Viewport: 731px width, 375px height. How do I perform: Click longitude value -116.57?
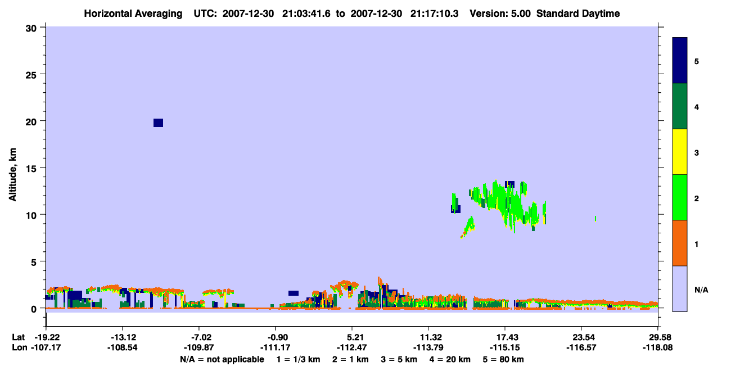[581, 348]
